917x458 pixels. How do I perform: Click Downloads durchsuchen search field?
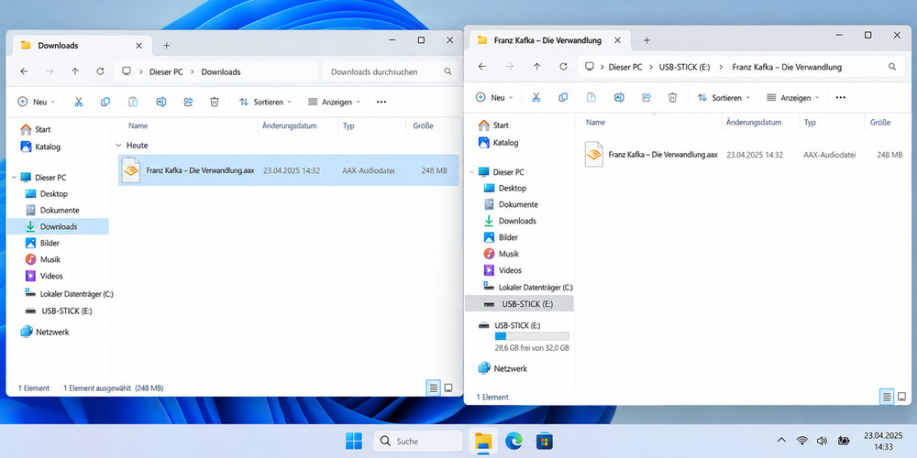point(390,71)
